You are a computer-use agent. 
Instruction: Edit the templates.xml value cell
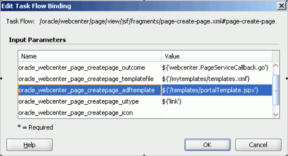pos(217,79)
